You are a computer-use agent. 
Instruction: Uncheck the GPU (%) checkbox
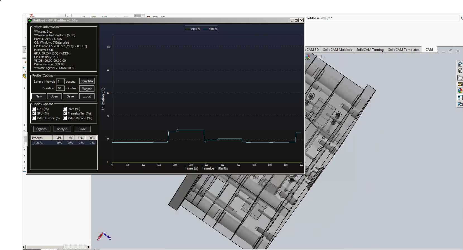[34, 113]
